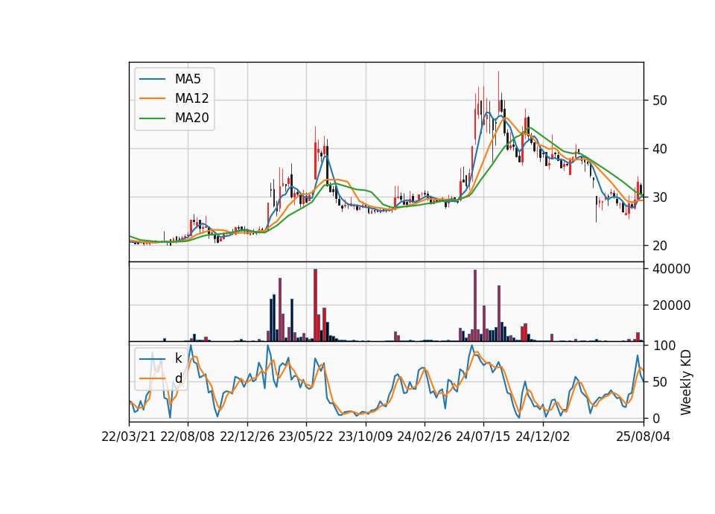Viewport: 715px width, 514px height.
Task: Click the date label 24/12/02
Action: coord(543,437)
